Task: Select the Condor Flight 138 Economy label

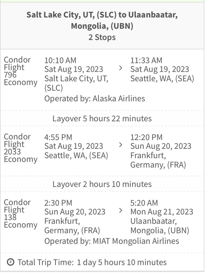Action: 20,214
